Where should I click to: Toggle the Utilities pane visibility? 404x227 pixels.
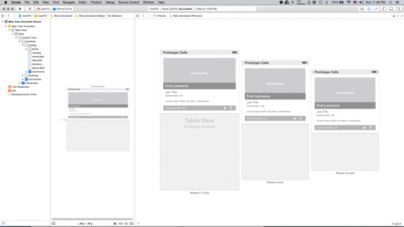398,9
